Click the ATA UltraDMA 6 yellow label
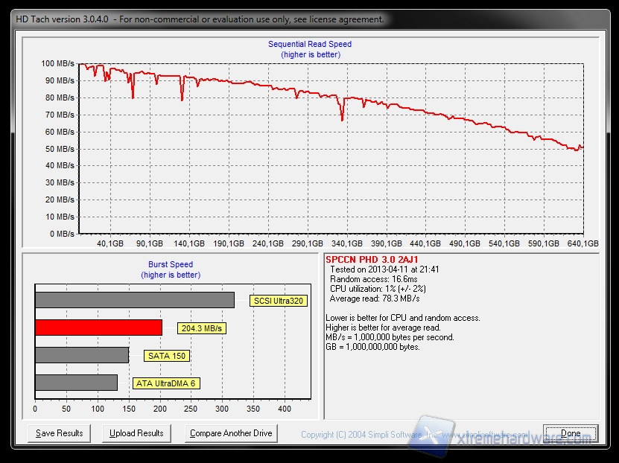The width and height of the screenshot is (619, 463). pyautogui.click(x=167, y=383)
